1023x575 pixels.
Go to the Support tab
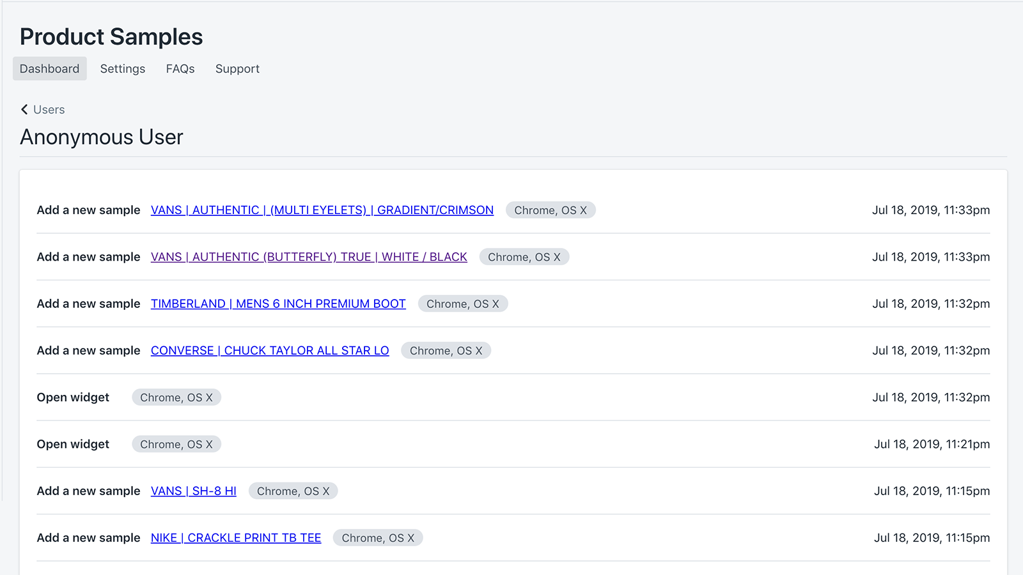click(x=237, y=68)
